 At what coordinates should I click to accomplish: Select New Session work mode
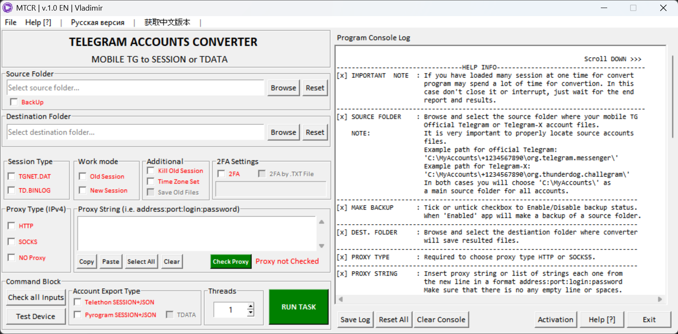[83, 190]
